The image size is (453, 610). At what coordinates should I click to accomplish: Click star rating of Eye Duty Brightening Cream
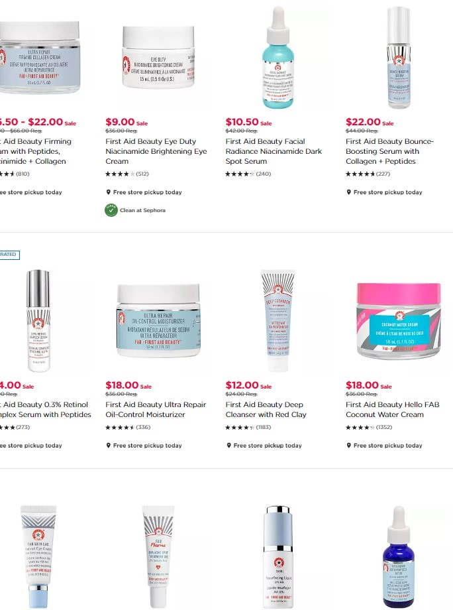(120, 174)
